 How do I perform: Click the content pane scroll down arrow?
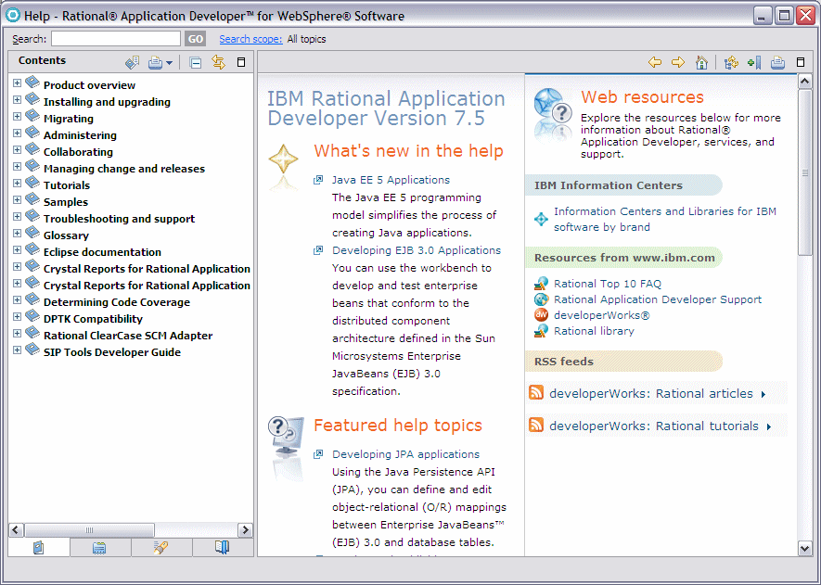[805, 548]
